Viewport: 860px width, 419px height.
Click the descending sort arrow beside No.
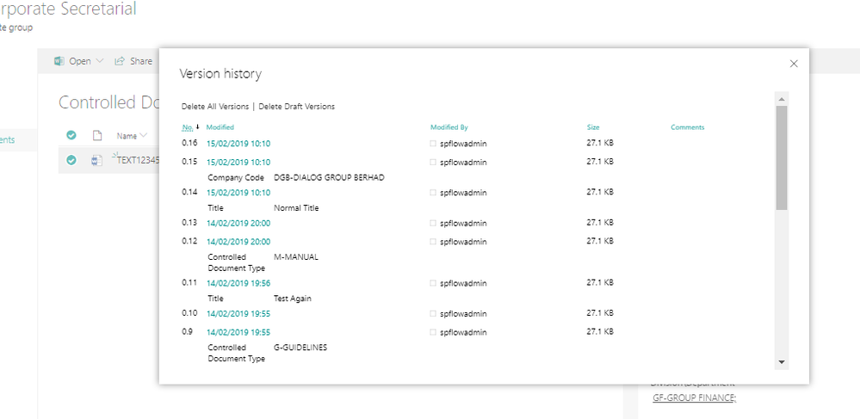tap(197, 126)
